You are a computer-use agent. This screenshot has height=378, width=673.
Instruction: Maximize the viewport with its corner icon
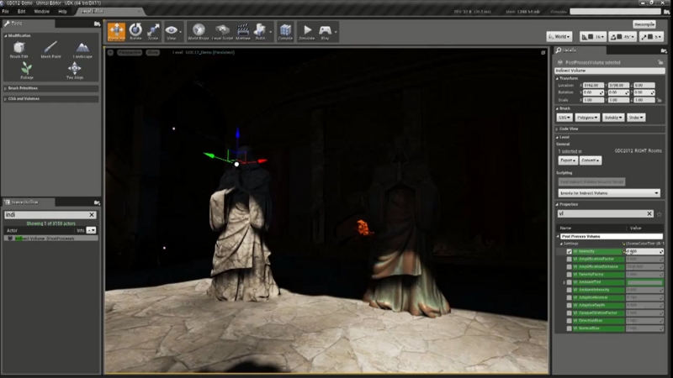[x=543, y=52]
